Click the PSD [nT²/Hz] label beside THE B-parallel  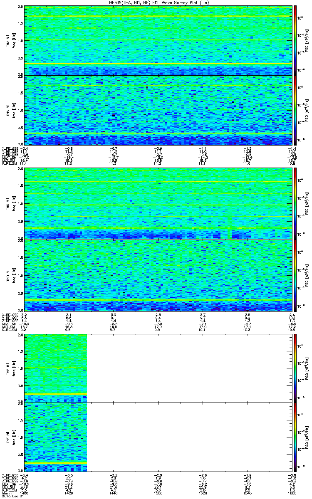307,437
